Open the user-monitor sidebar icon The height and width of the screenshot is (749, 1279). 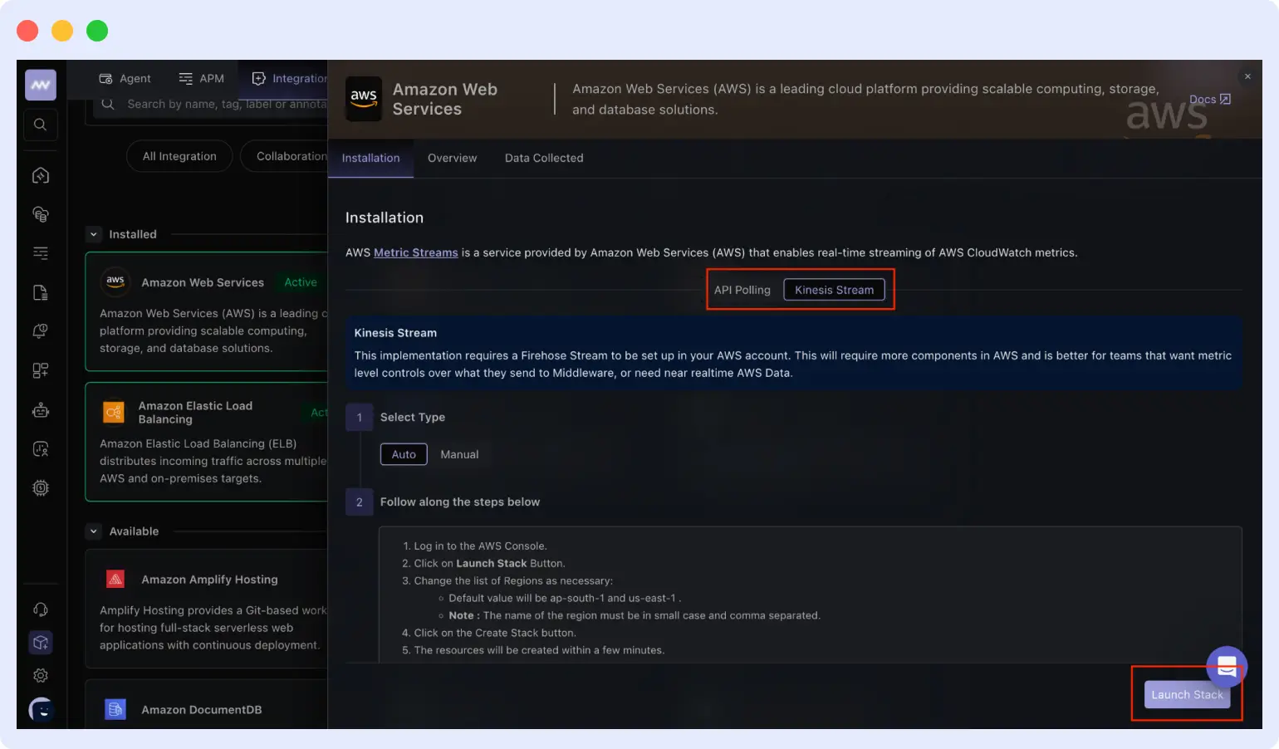[x=41, y=449]
